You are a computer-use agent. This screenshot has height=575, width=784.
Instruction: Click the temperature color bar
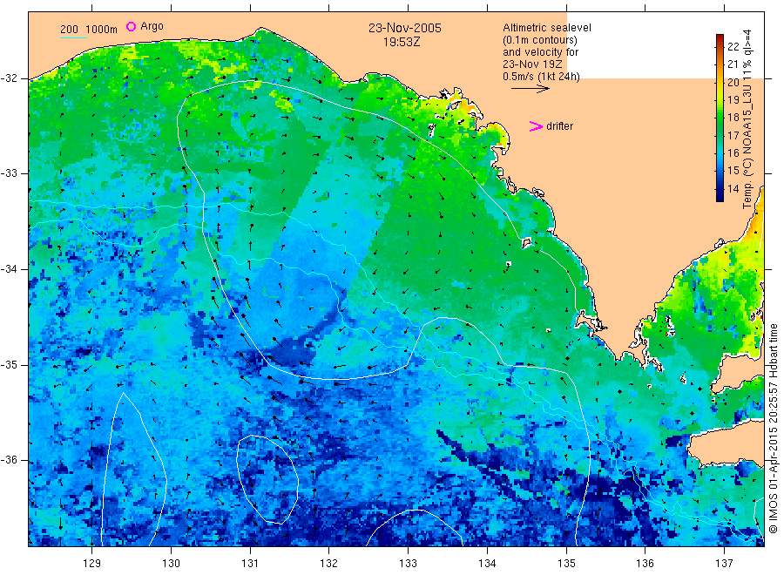tap(720, 118)
